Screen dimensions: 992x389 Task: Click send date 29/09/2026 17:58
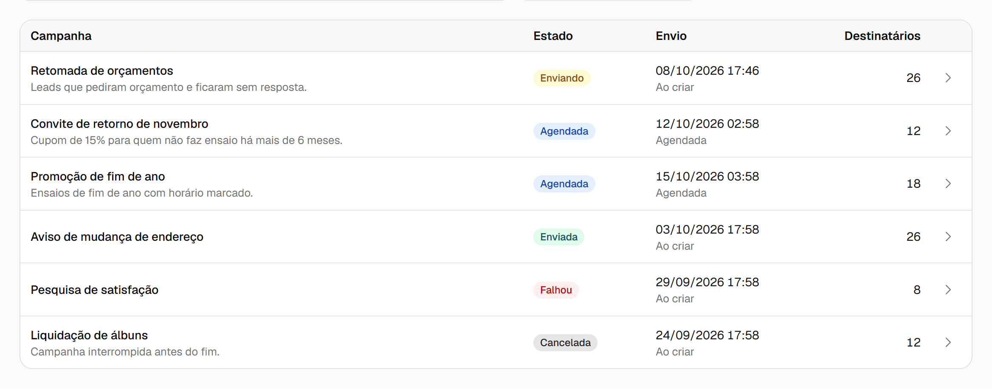tap(707, 282)
